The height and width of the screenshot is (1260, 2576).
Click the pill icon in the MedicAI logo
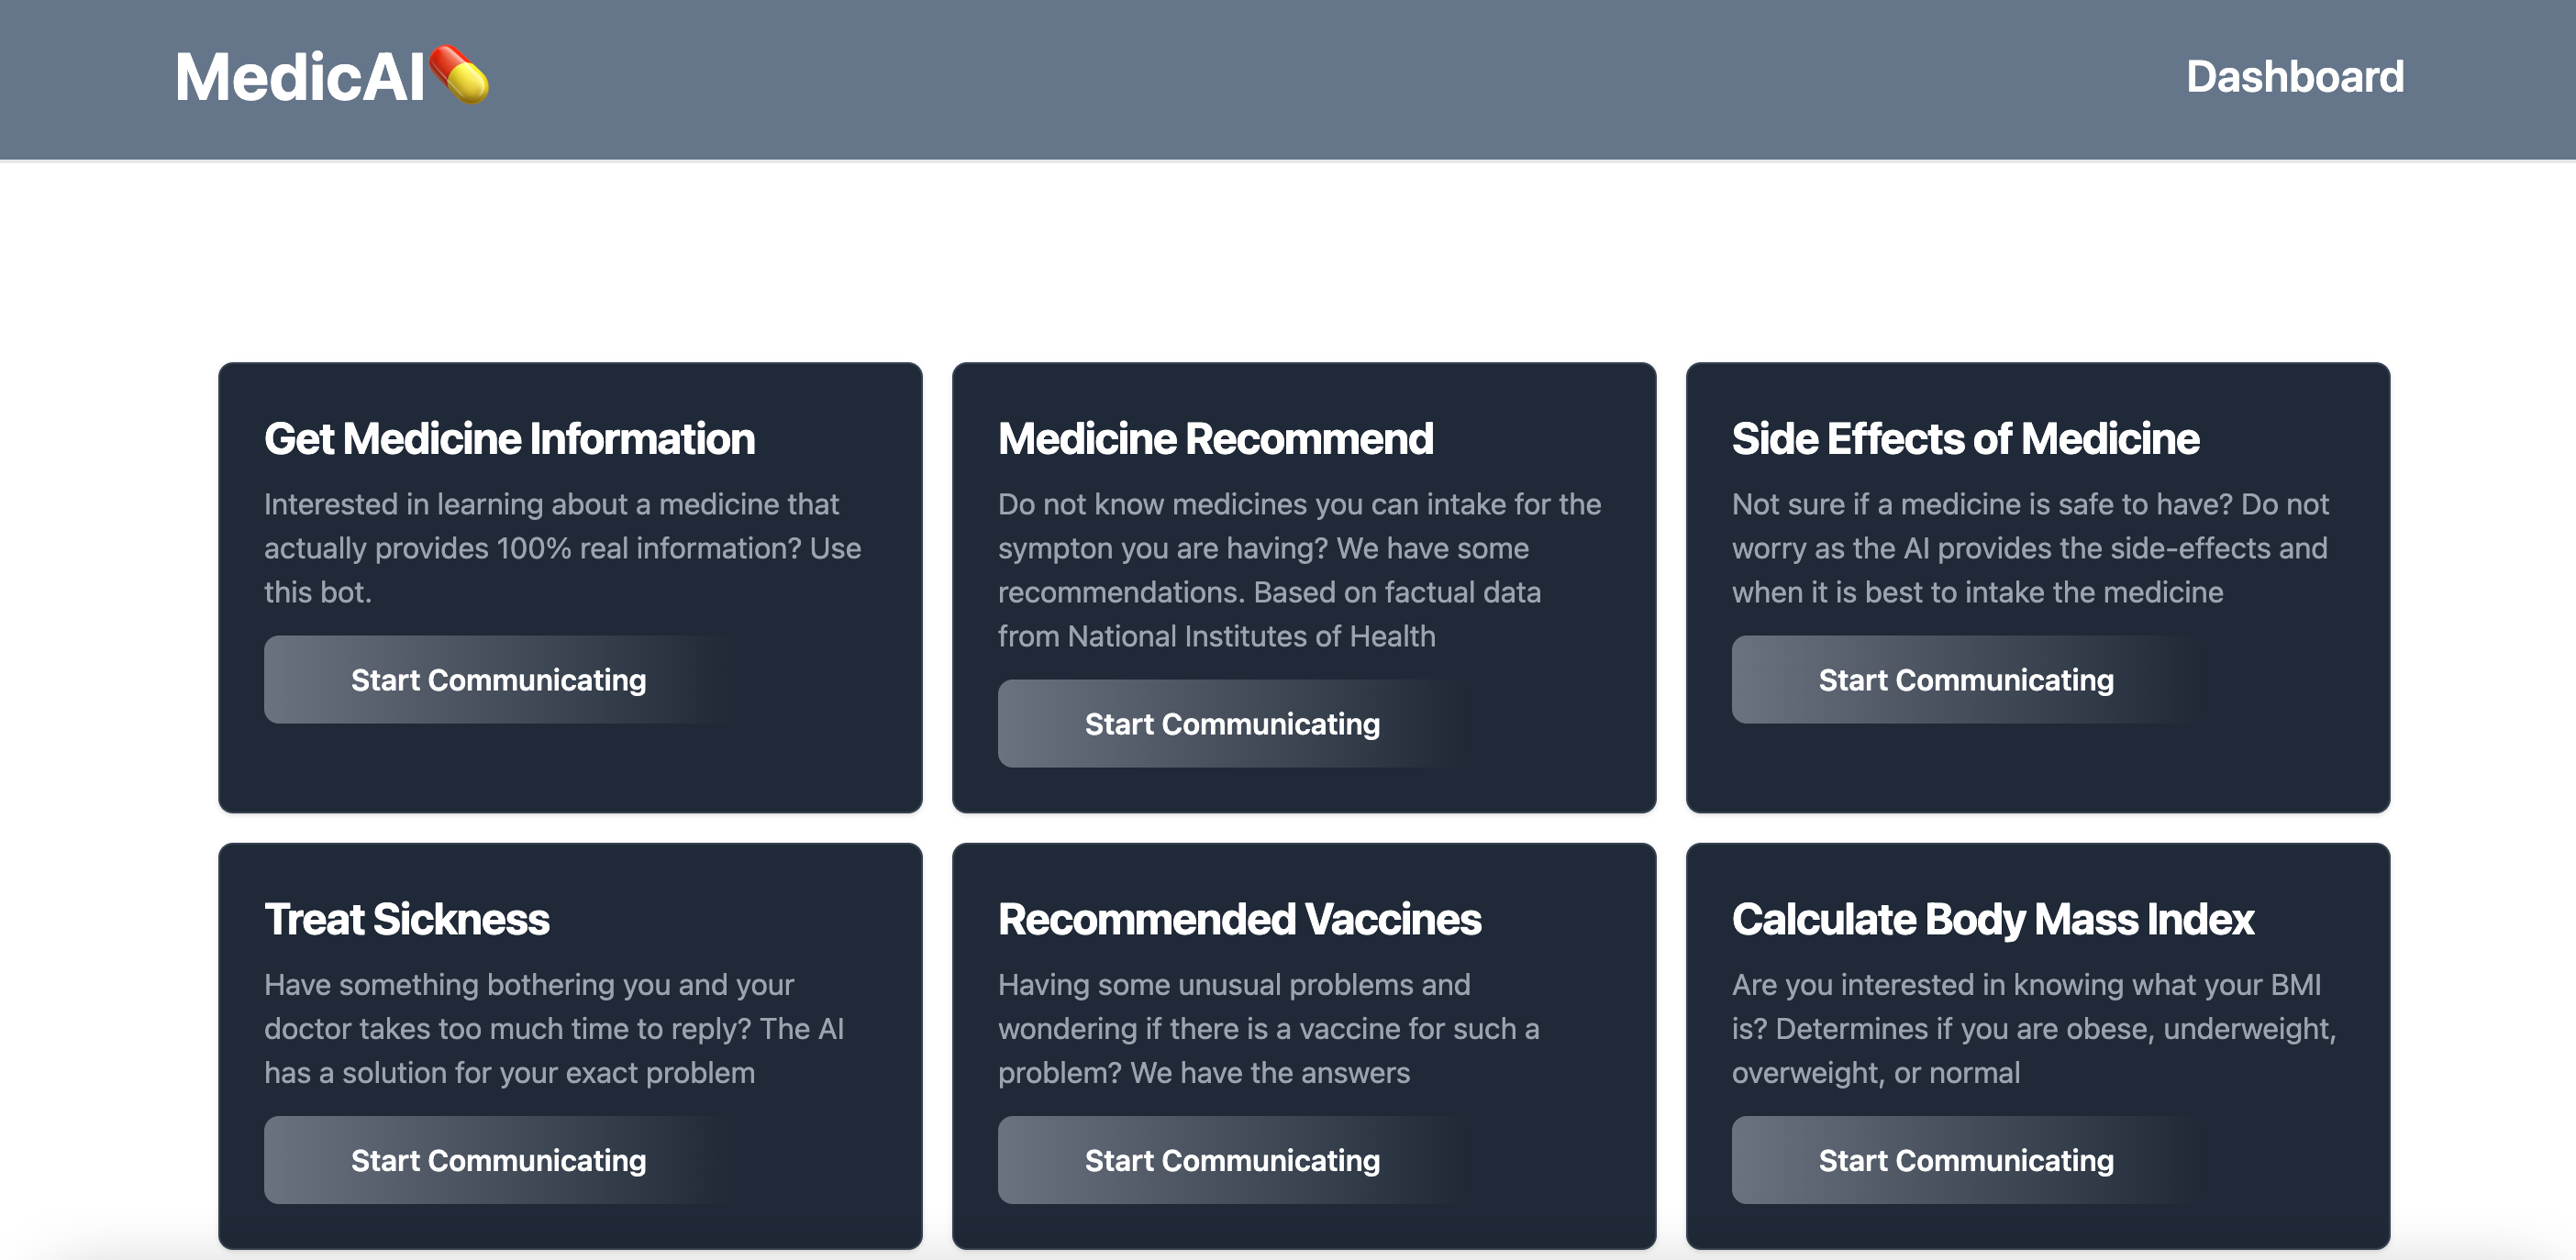click(459, 77)
